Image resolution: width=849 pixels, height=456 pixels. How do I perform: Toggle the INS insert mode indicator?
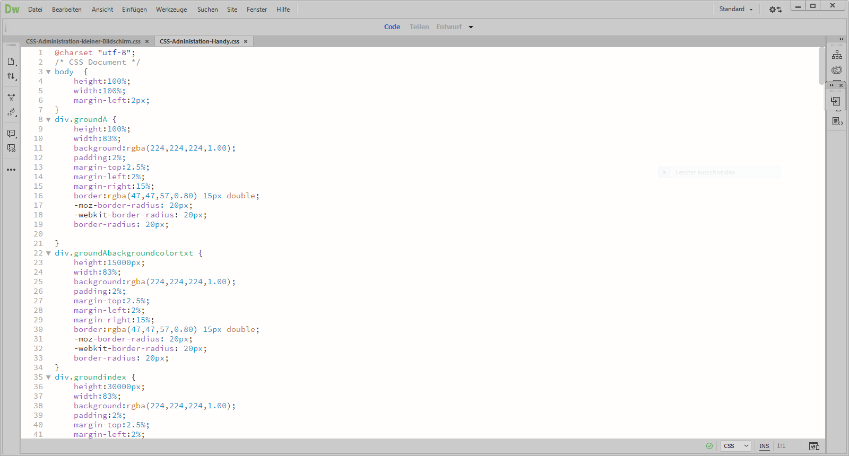[x=764, y=446]
